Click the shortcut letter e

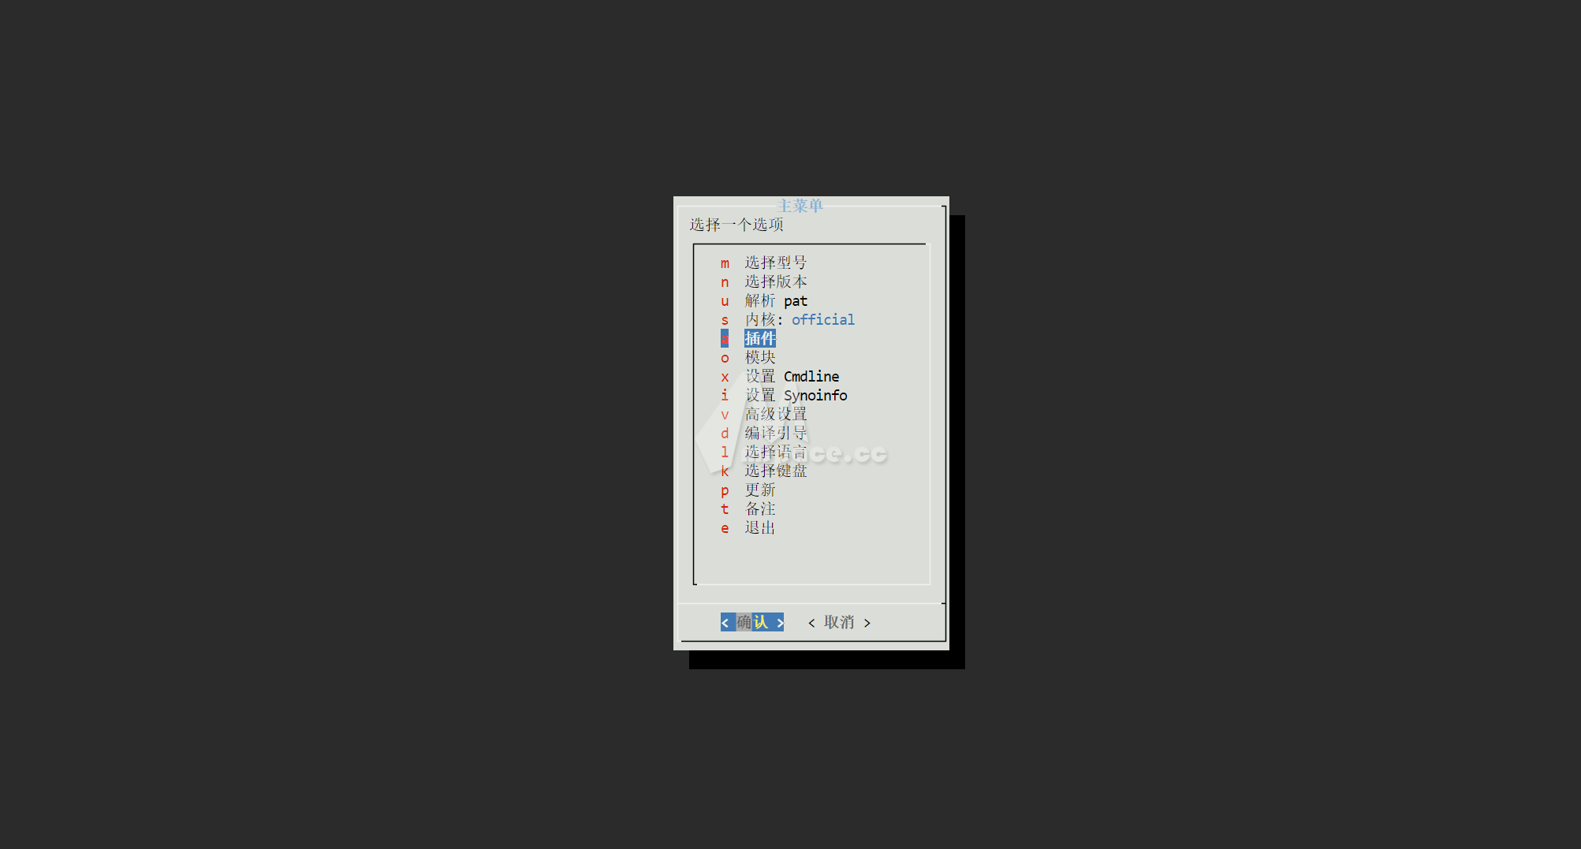click(725, 527)
